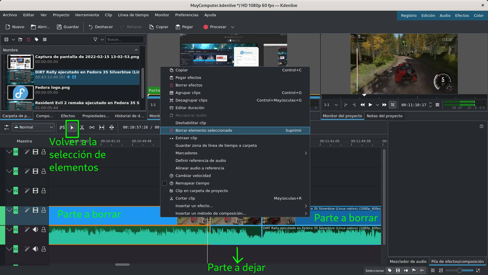Click the red delete clip icon in bin
The width and height of the screenshot is (488, 275).
tap(28, 39)
